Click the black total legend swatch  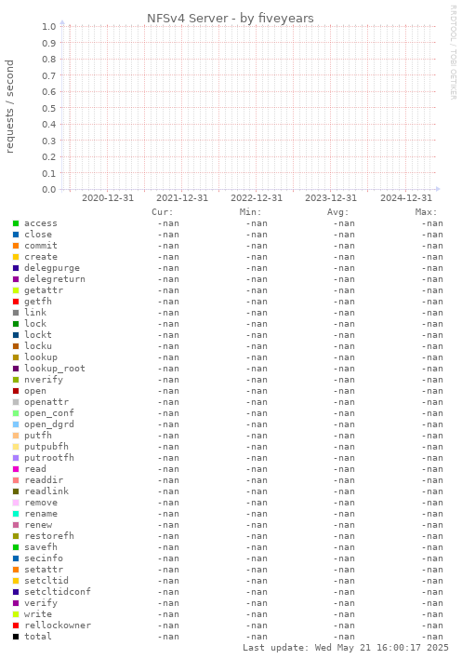point(16,637)
